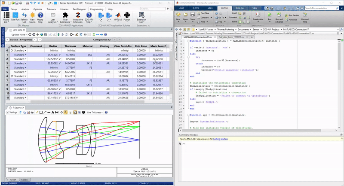
Task: Click the Layout print icon
Action: (x=32, y=113)
